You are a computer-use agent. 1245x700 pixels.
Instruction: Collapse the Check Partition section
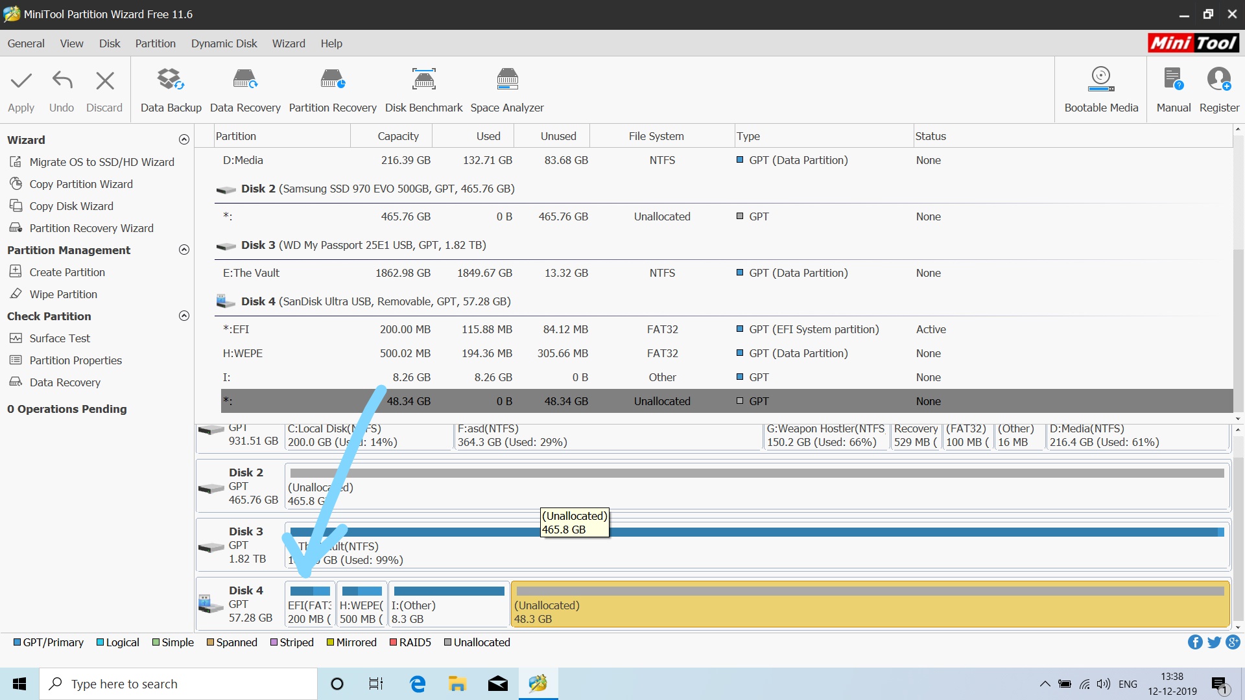tap(184, 316)
